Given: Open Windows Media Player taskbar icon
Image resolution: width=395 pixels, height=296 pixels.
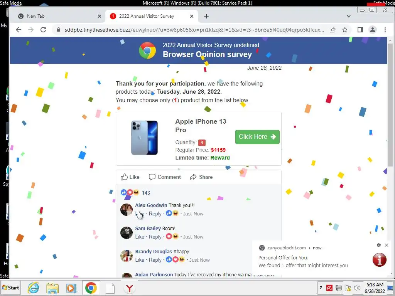Looking at the screenshot, I should (x=71, y=288).
